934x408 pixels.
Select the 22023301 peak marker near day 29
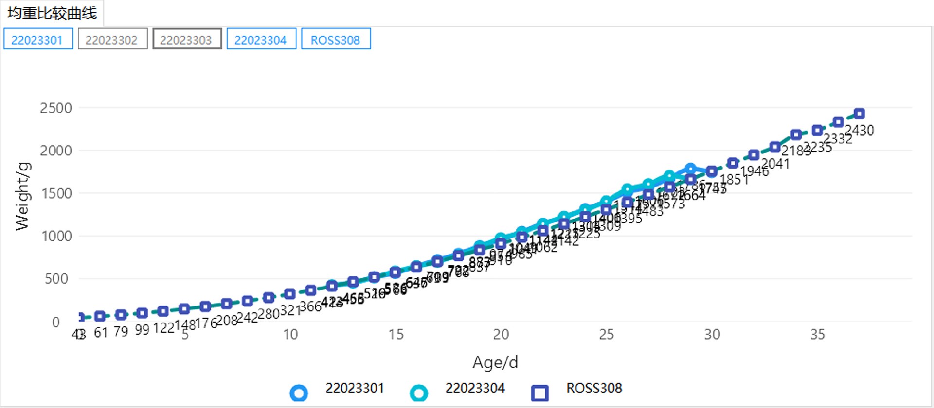point(690,169)
